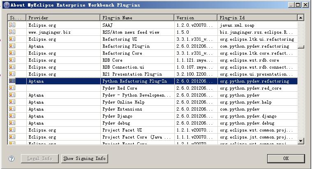Image resolution: width=312 pixels, height=169 pixels.
Task: Click the certificate icon for Pydev - Python Development row
Action: click(x=12, y=95)
